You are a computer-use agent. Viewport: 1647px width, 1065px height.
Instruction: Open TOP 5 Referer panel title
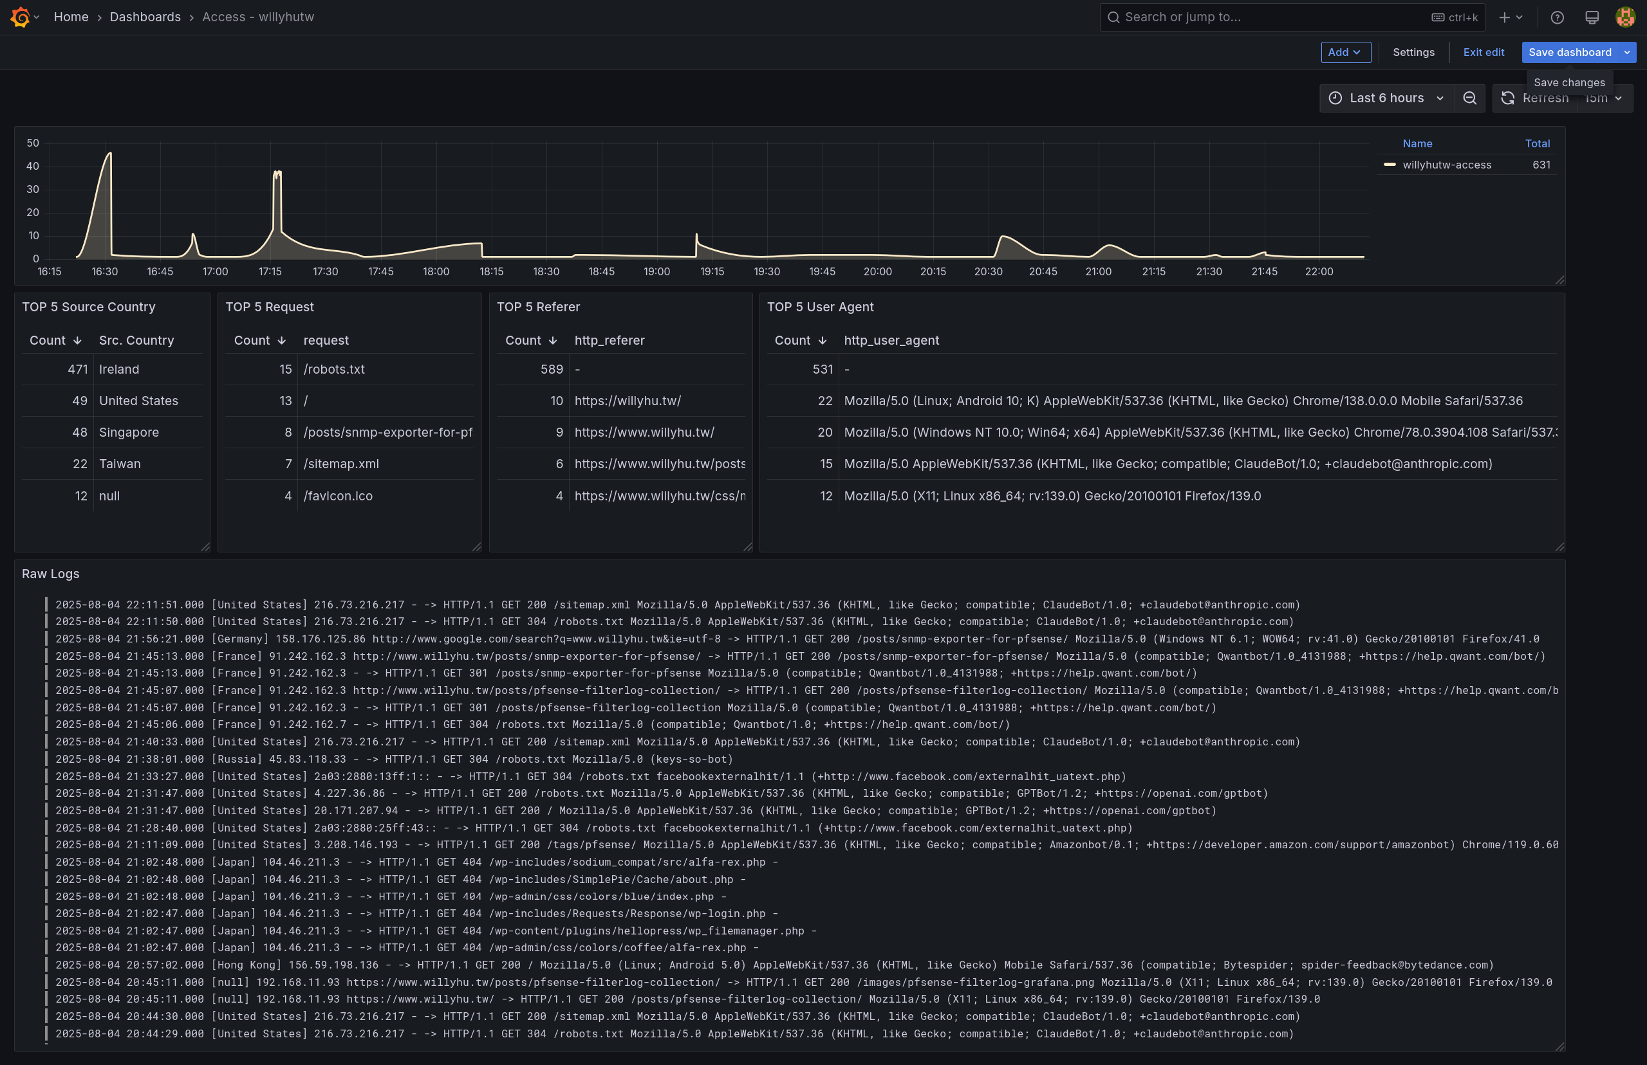pos(537,306)
